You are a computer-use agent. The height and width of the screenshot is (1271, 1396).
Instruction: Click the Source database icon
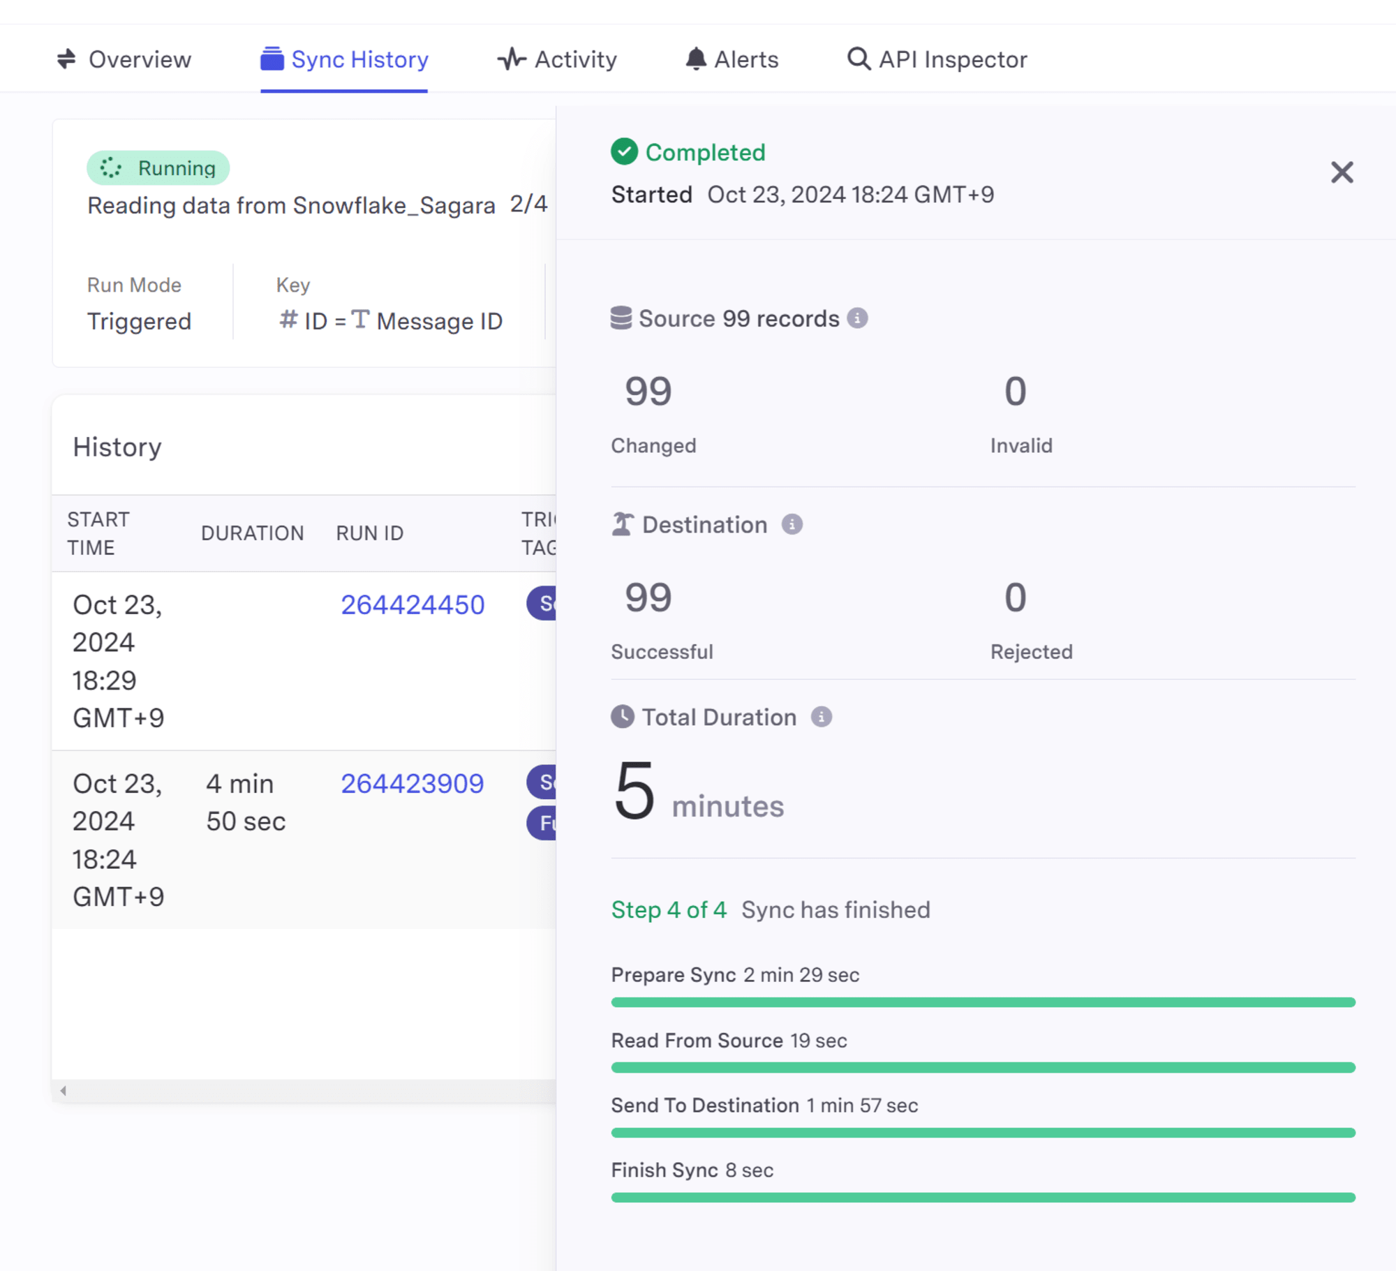coord(621,318)
